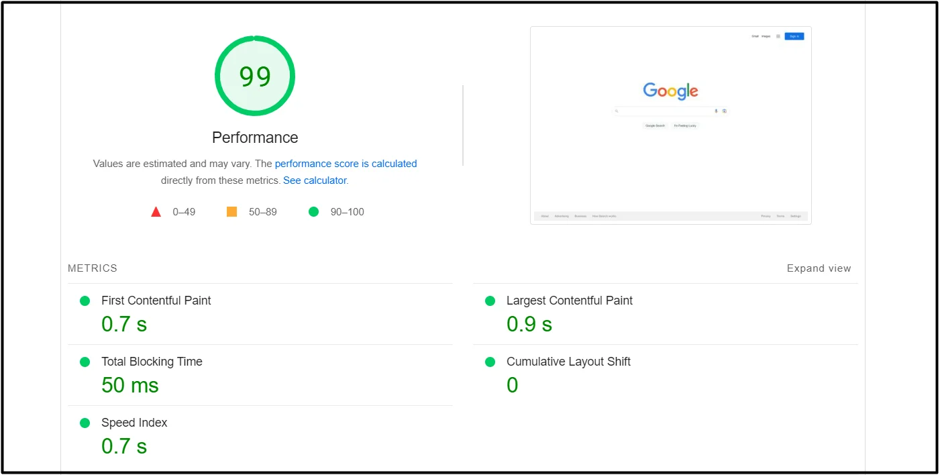Screen dimensions: 940x475
Task: Click green status dot beside Speed Index
Action: click(x=85, y=423)
